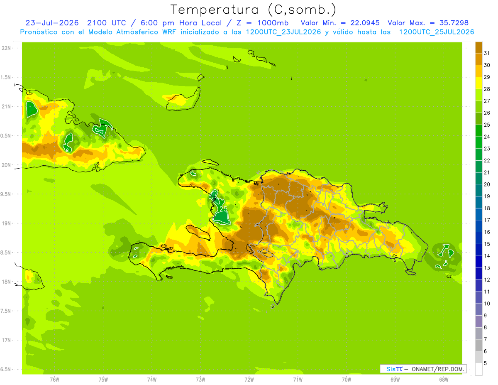Image resolution: width=498 pixels, height=385 pixels.
Task: Click the colorbar label "25"
Action: click(x=487, y=125)
